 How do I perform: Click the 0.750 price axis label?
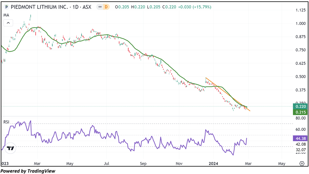tap(300, 50)
